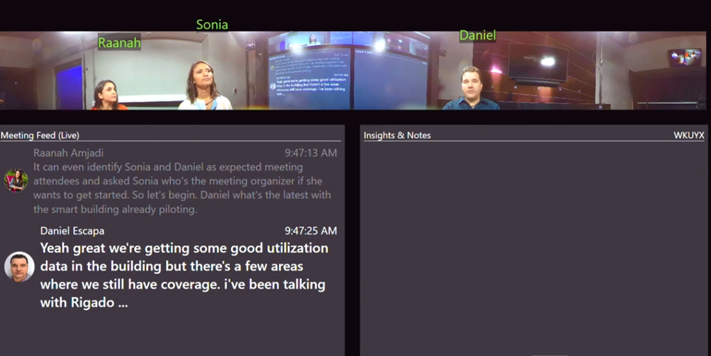Screen dimensions: 711x356
Task: Select the 9:47:13 AM timestamp
Action: tap(310, 153)
